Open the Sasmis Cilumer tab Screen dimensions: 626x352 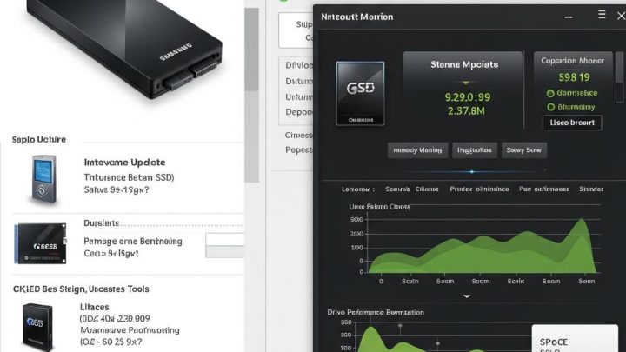pos(411,189)
